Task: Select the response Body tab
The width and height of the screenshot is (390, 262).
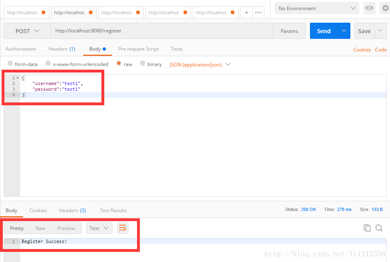Action: [11, 211]
